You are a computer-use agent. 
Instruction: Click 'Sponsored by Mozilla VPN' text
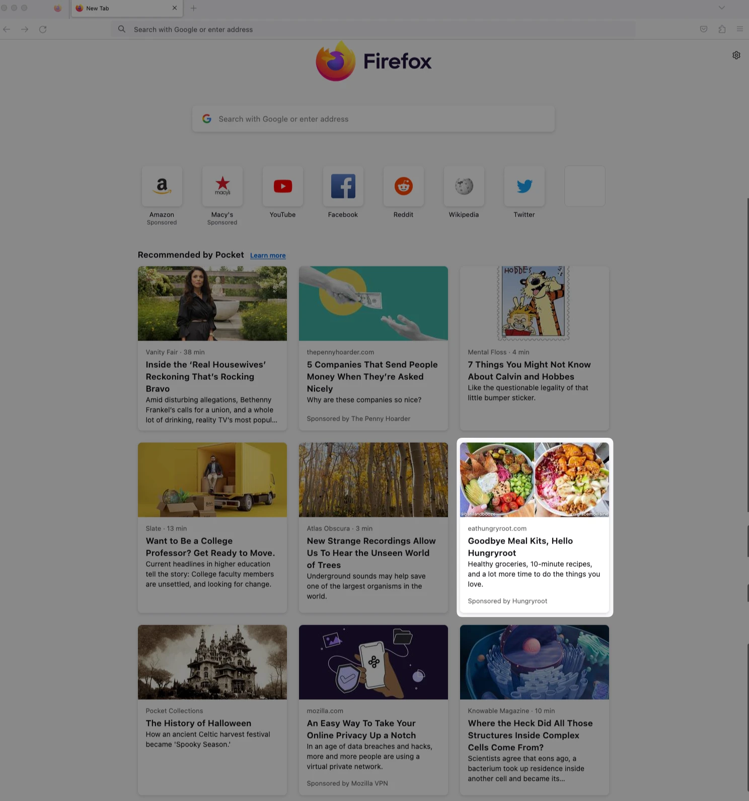tap(347, 783)
